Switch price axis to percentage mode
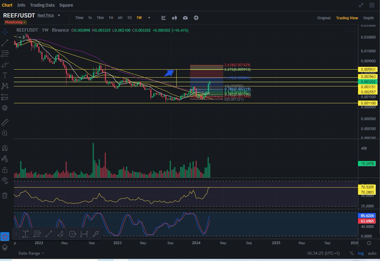The height and width of the screenshot is (261, 380). [x=351, y=253]
